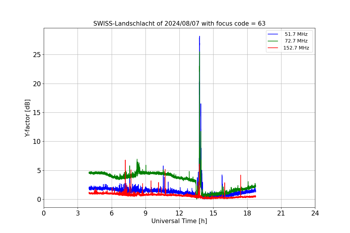This screenshot has width=350, height=233.
Task: Click x-axis tick label 12
Action: point(179,213)
